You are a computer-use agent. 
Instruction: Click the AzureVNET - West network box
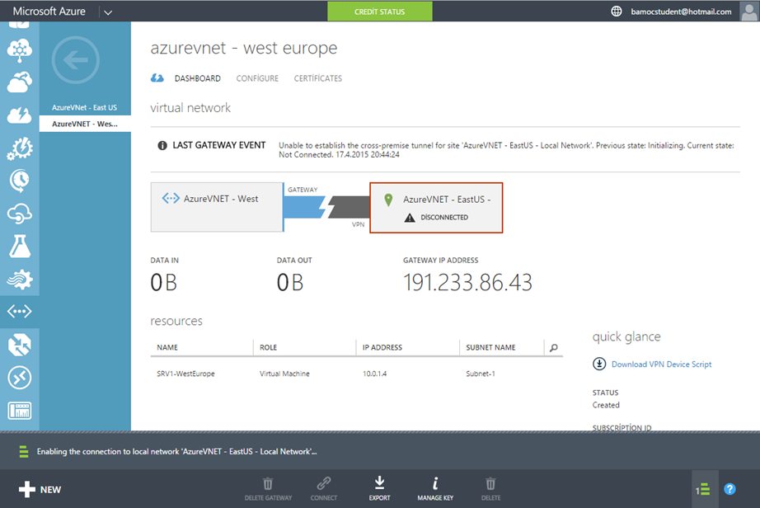(217, 207)
